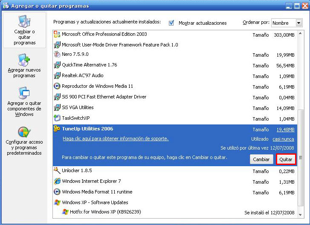
Task: Click the Se instaló el 12/07/2008 text
Action: pyautogui.click(x=269, y=213)
